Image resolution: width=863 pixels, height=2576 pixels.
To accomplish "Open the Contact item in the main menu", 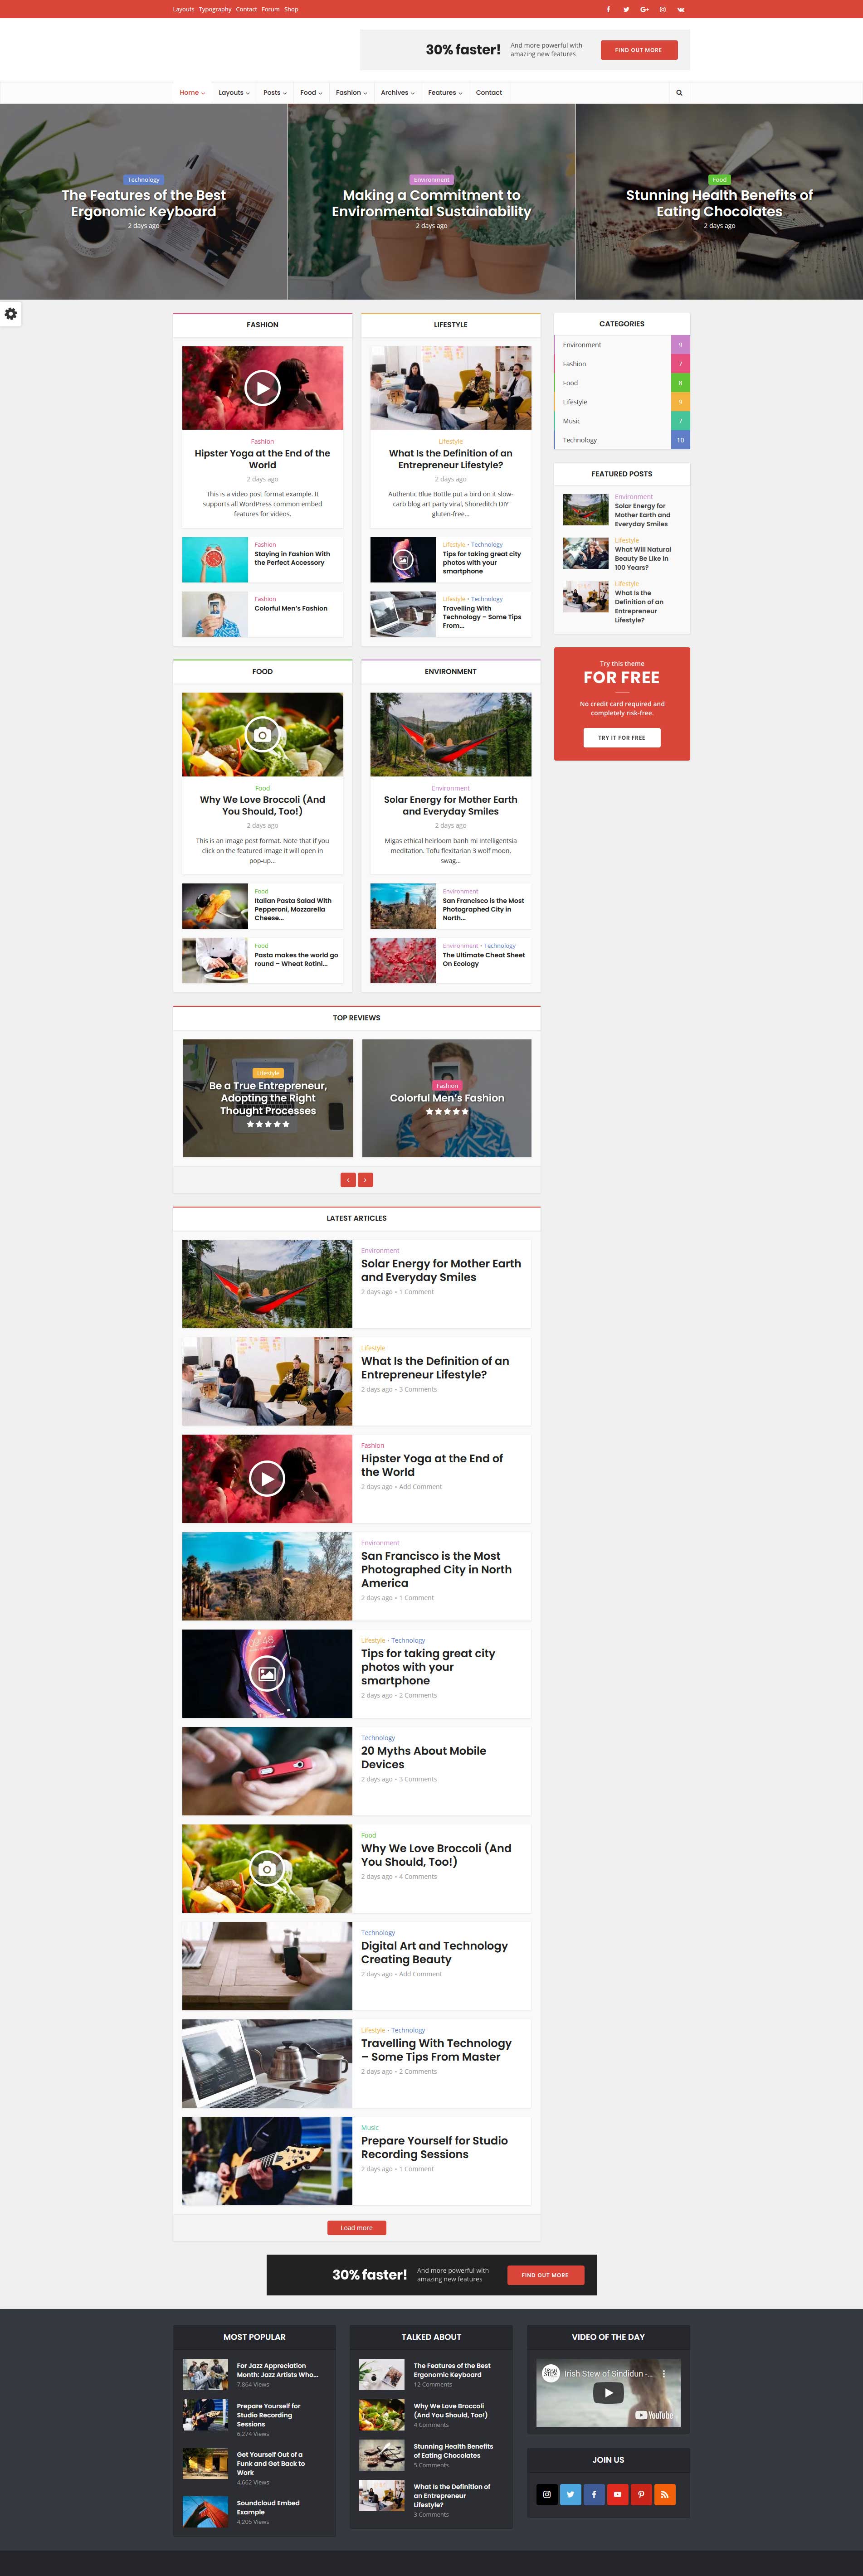I will point(489,93).
